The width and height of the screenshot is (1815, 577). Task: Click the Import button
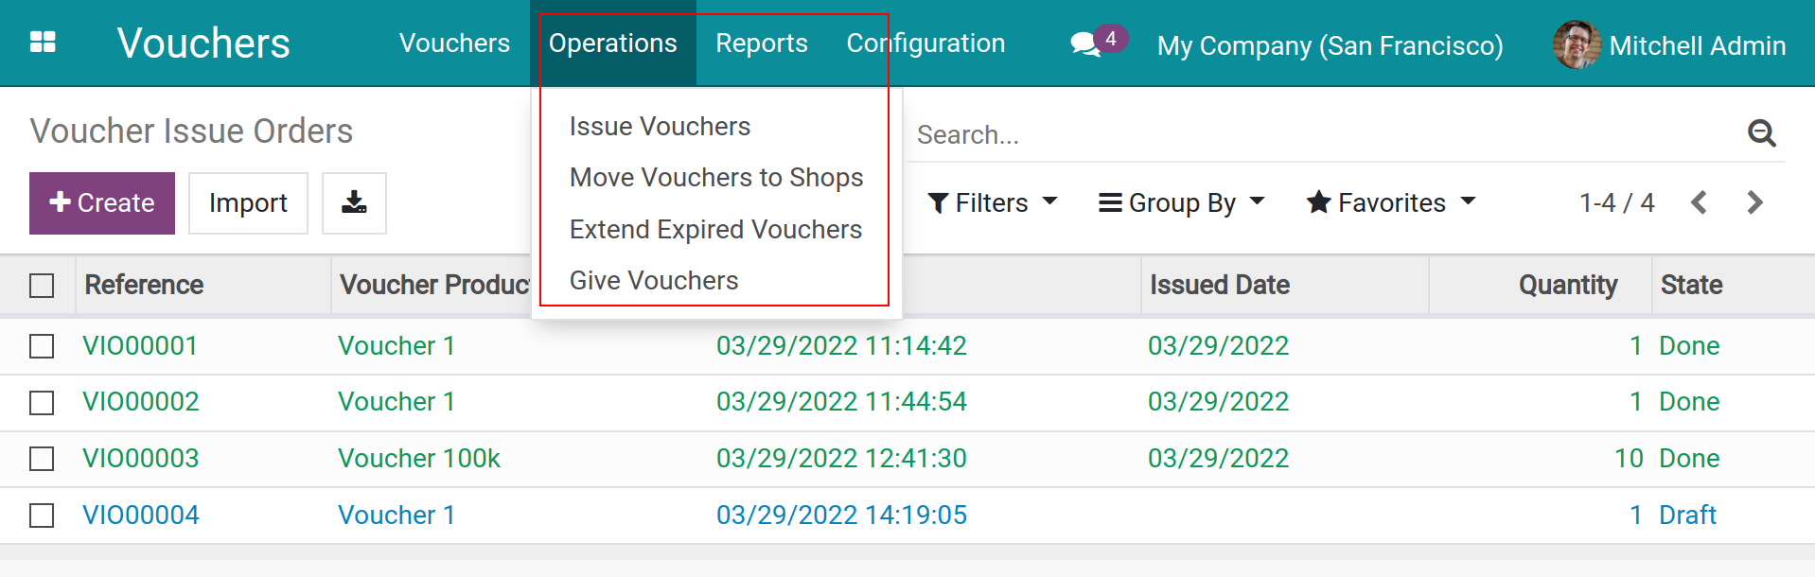tap(248, 202)
